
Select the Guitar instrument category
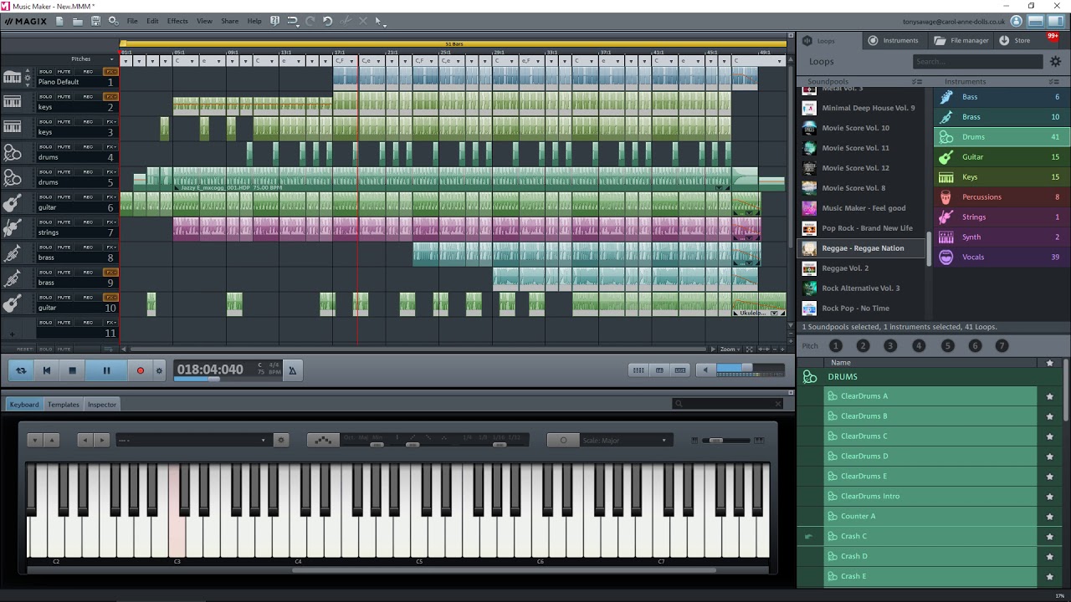tap(1000, 157)
